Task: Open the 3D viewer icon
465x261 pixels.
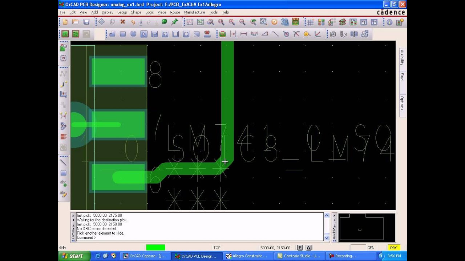Action: click(x=284, y=22)
